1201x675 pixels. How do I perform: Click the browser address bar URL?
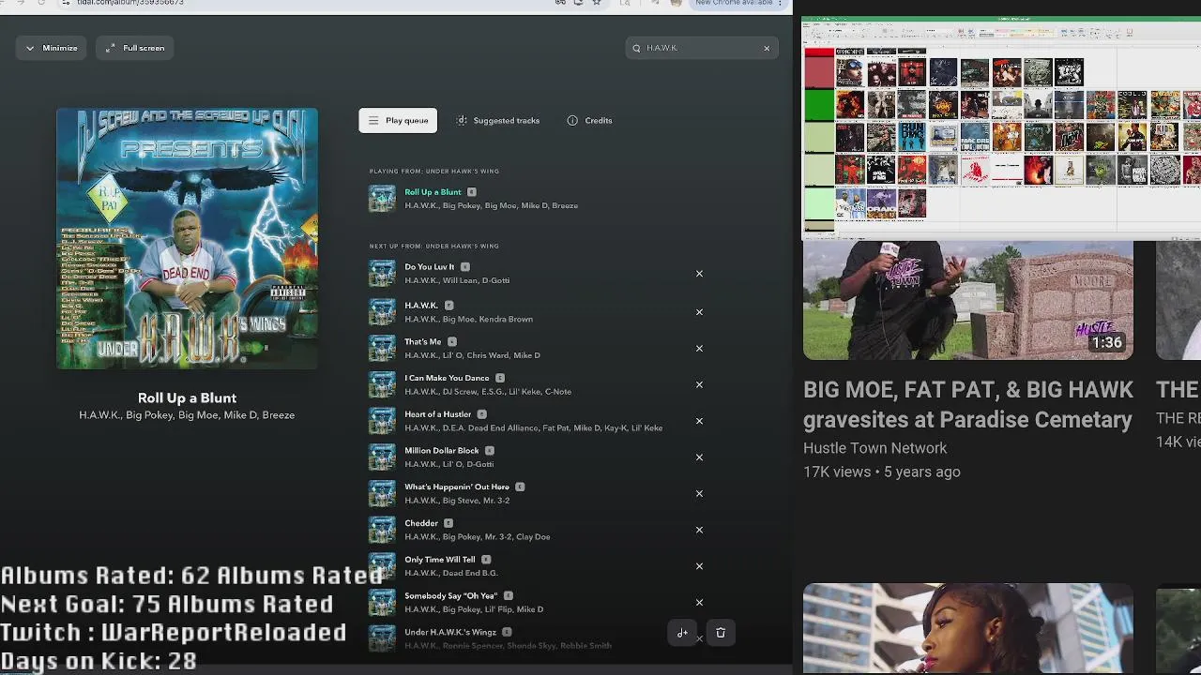pos(130,3)
